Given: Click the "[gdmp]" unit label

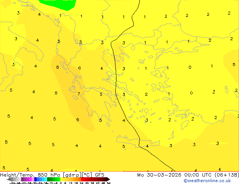Looking at the screenshot, I should point(72,175).
